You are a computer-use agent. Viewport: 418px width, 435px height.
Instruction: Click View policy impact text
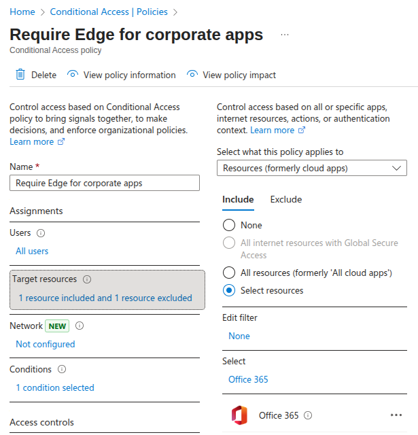tap(239, 75)
